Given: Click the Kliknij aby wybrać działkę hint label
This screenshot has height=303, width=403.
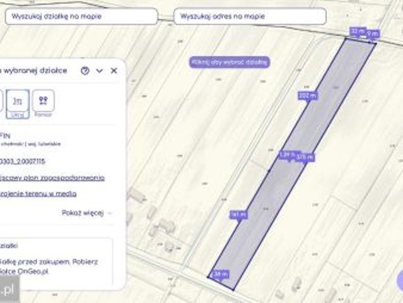Looking at the screenshot, I should tap(230, 62).
